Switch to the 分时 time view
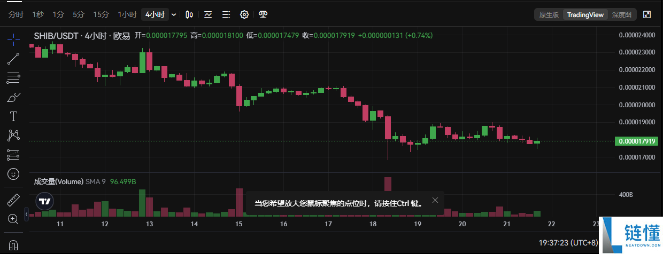This screenshot has height=254, width=663. tap(16, 14)
